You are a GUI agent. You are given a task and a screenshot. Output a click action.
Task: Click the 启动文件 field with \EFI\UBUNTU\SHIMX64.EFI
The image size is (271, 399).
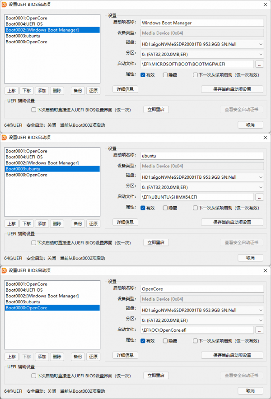coord(197,197)
